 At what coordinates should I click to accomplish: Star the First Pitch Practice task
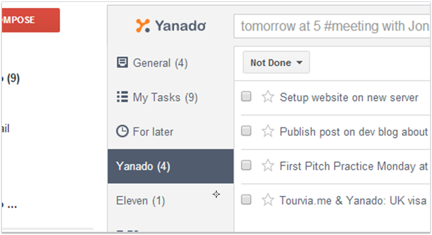268,166
